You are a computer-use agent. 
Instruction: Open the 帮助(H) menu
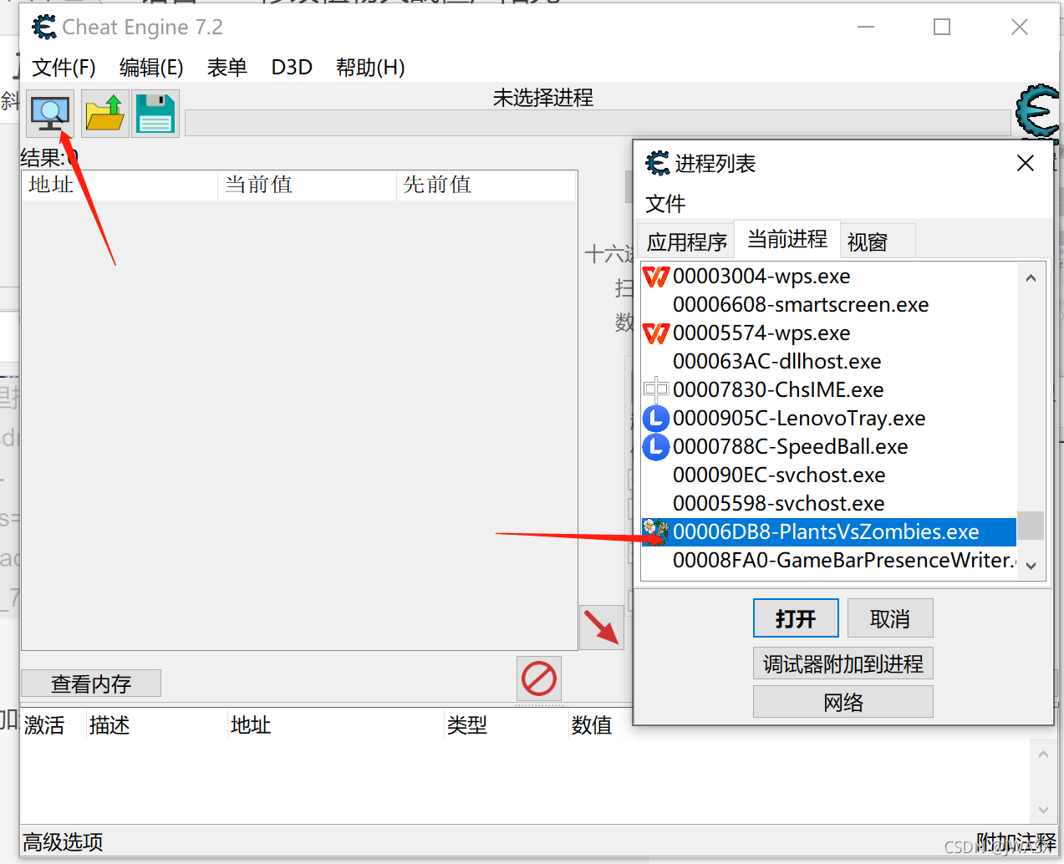[x=370, y=67]
